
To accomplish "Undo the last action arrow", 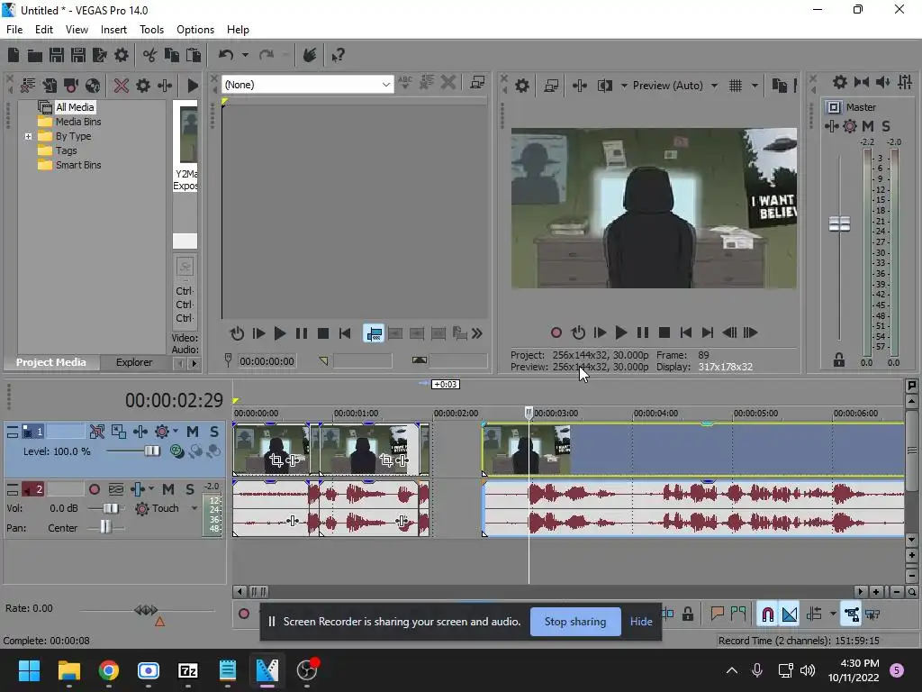I will coord(226,55).
